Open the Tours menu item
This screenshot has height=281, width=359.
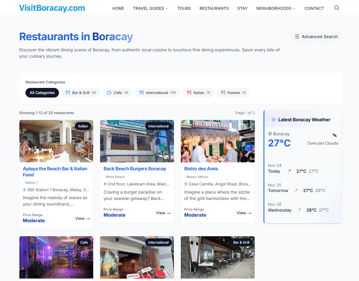click(184, 8)
